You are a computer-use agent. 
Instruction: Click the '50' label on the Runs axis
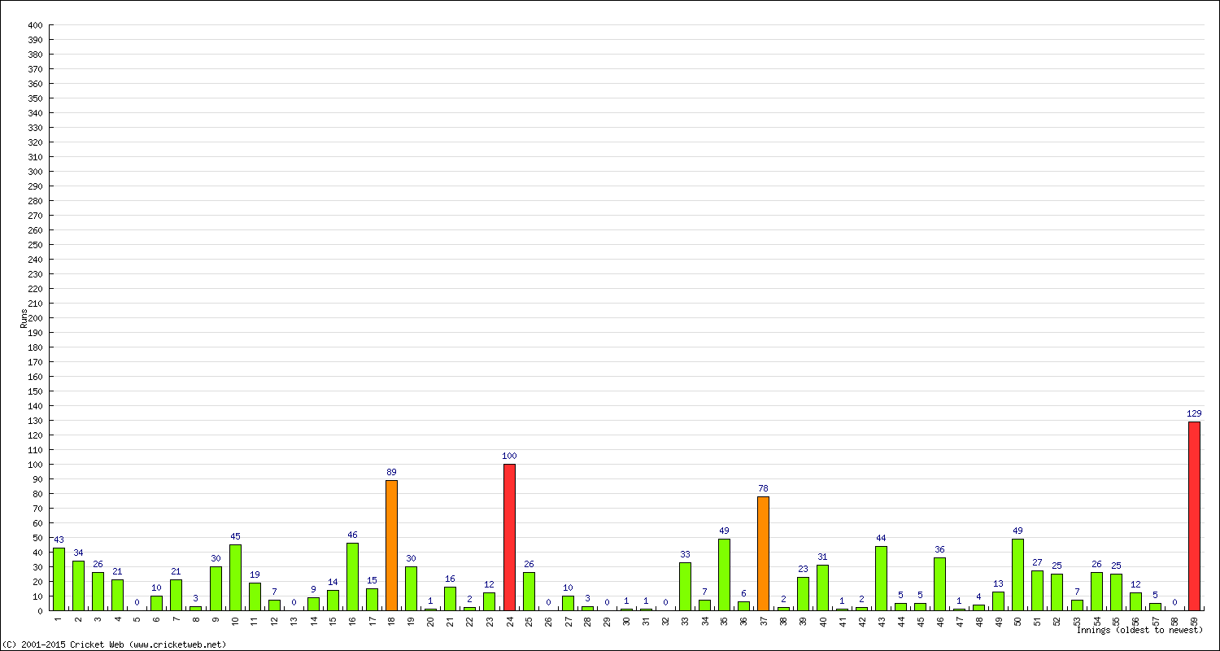click(37, 537)
